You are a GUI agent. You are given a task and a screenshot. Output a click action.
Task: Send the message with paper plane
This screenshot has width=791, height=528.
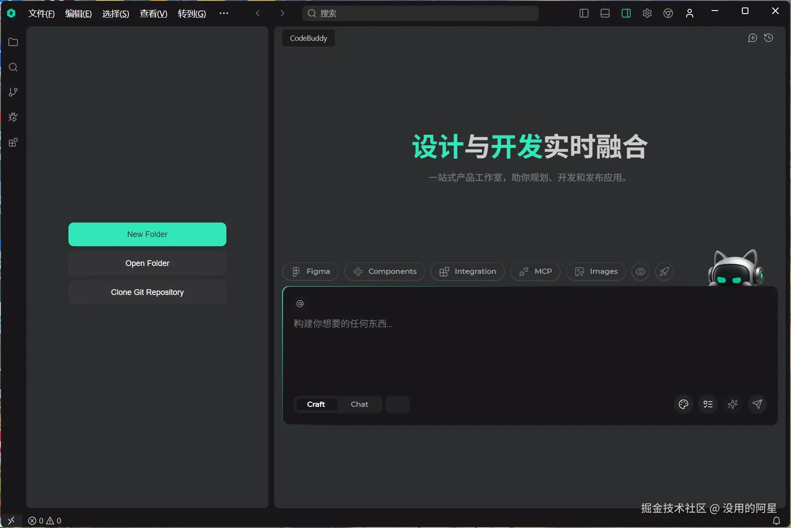coord(757,404)
